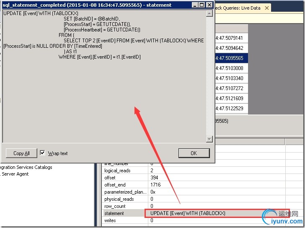Viewport: 305px width, 228px height.
Task: Select the event row 4:47.5094642
Action: tap(231, 48)
